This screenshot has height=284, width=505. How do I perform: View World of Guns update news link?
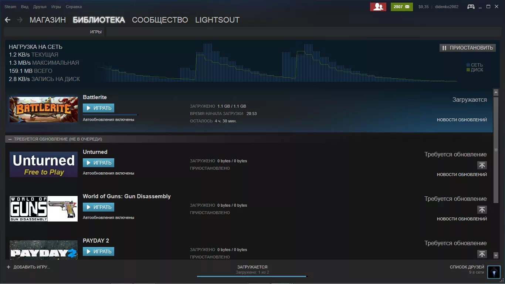point(462,219)
